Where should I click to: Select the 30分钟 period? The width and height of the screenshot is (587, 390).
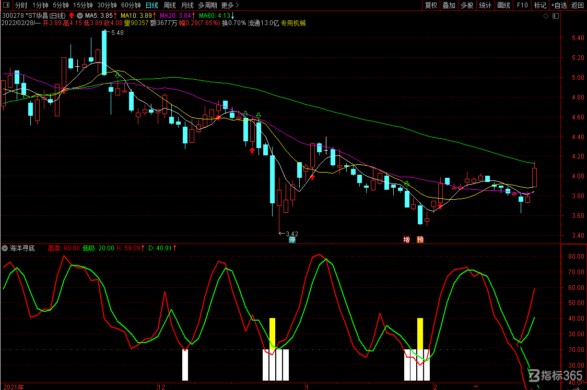click(107, 5)
